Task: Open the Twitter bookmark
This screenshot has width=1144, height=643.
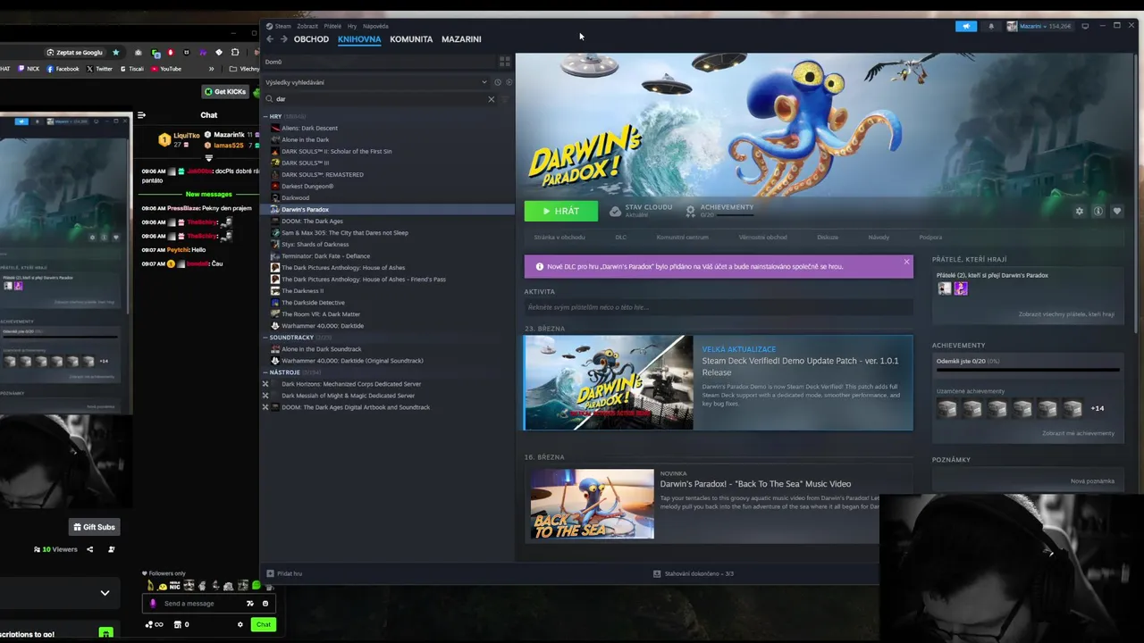Action: [x=100, y=69]
